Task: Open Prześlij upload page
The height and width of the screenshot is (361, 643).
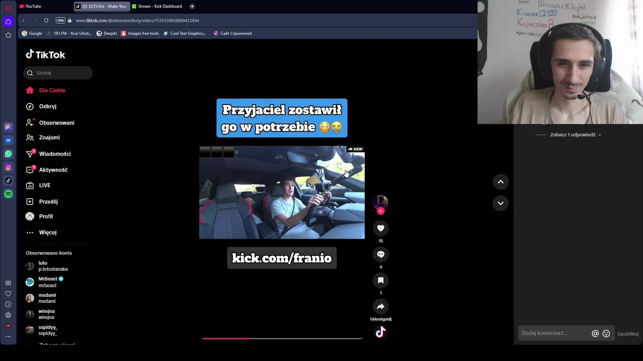Action: tap(42, 202)
